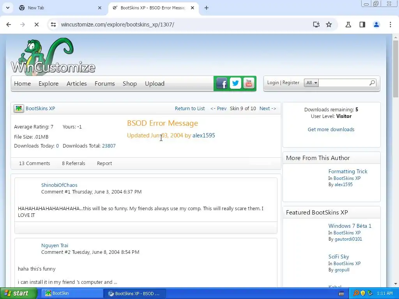399x299 pixels.
Task: Click the page vertical scrollbar thumb
Action: [396, 69]
